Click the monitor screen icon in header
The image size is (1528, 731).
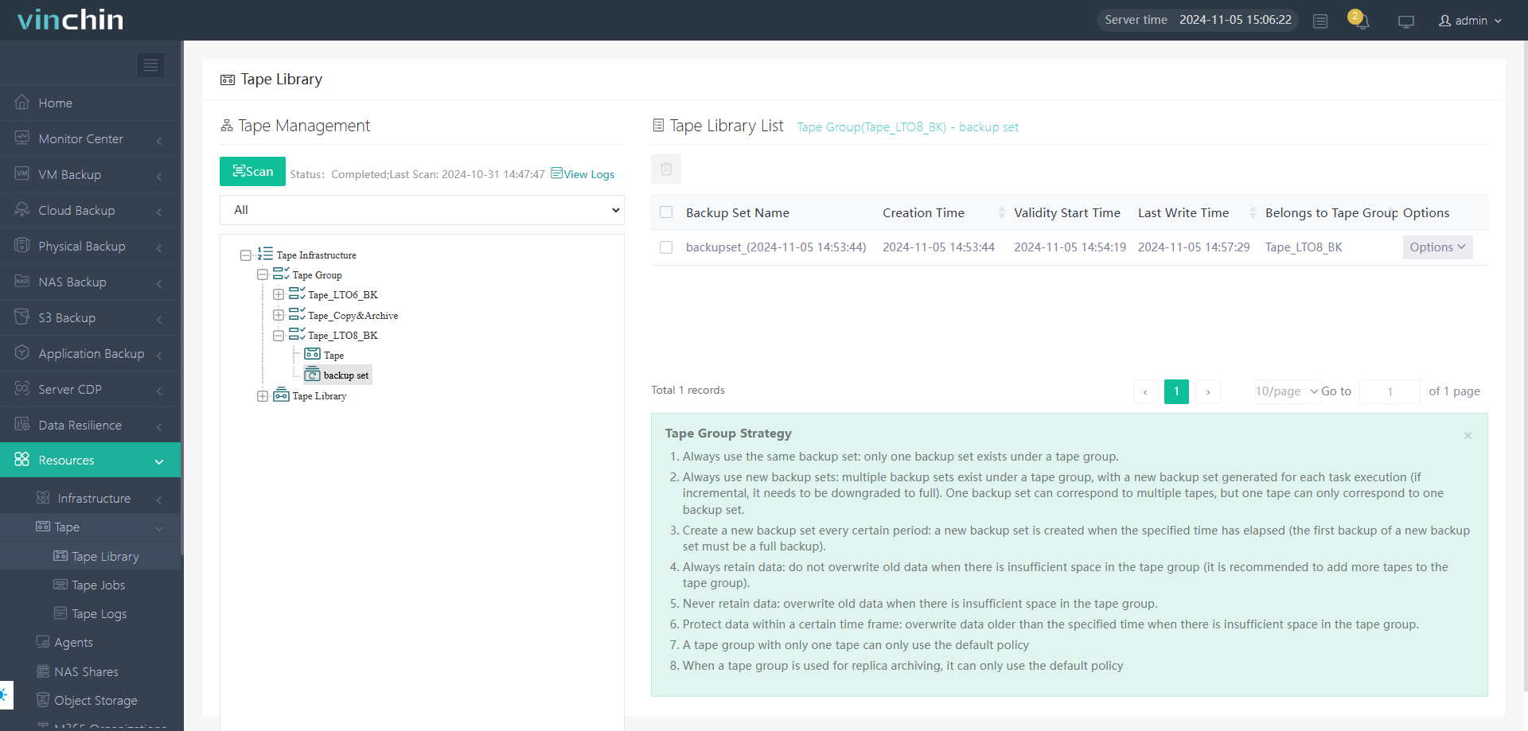click(x=1406, y=21)
